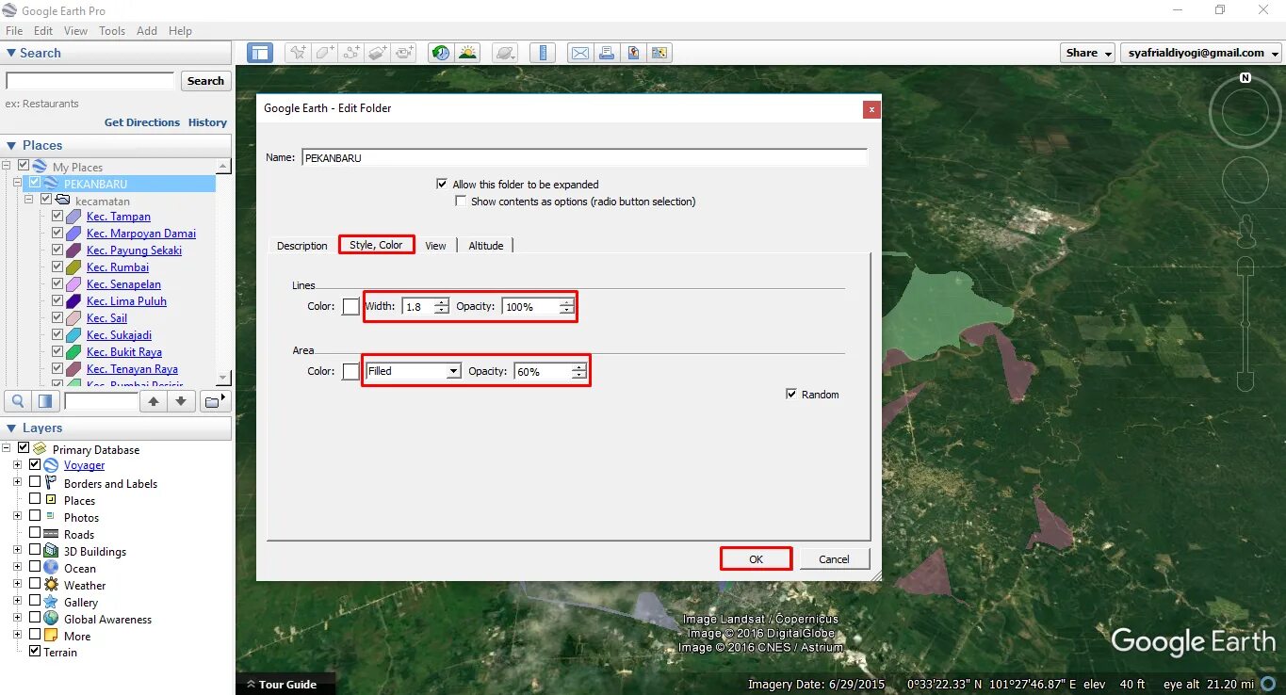Open historical imagery clock icon
This screenshot has height=695, width=1286.
tap(441, 53)
